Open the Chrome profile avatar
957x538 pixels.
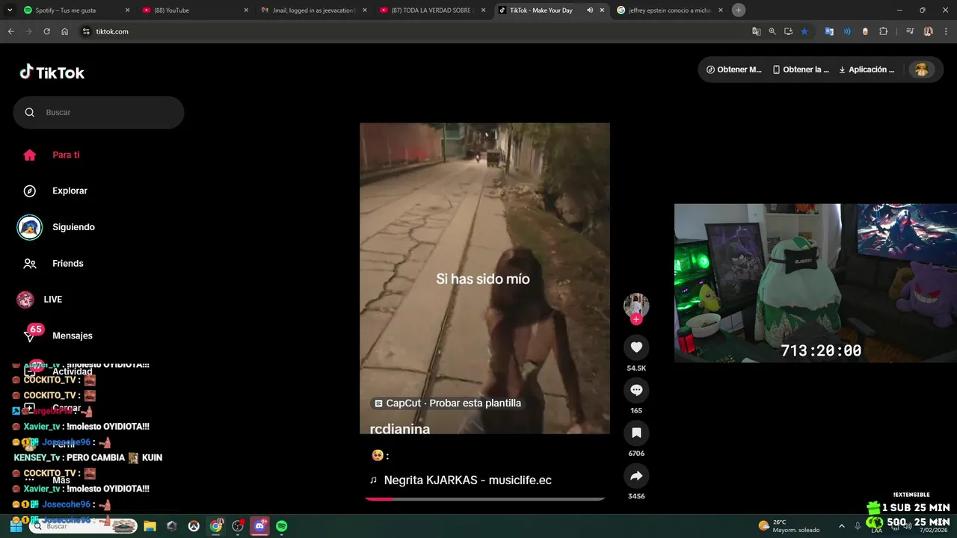tap(928, 31)
